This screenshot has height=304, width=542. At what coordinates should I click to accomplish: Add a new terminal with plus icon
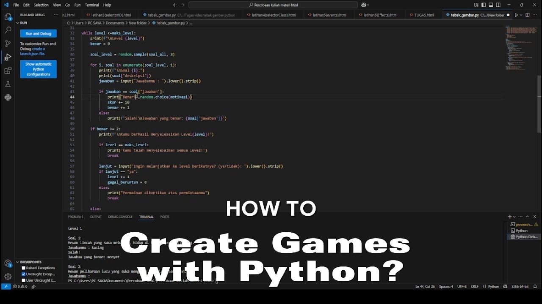[510, 217]
